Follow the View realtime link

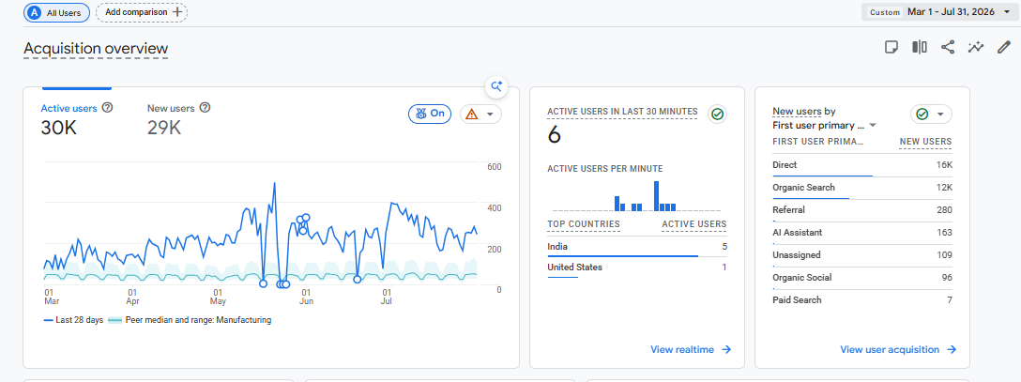(691, 349)
